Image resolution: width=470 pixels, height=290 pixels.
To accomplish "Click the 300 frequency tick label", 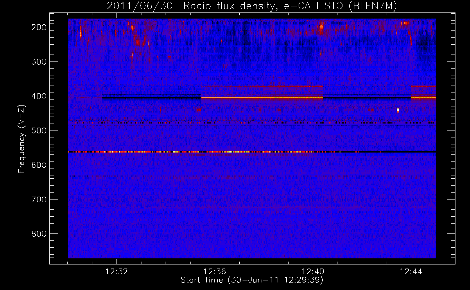I will coord(39,62).
